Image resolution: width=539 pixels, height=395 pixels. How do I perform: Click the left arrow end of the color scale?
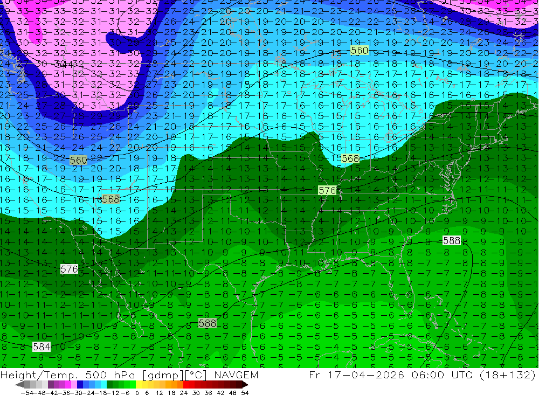(x=19, y=385)
